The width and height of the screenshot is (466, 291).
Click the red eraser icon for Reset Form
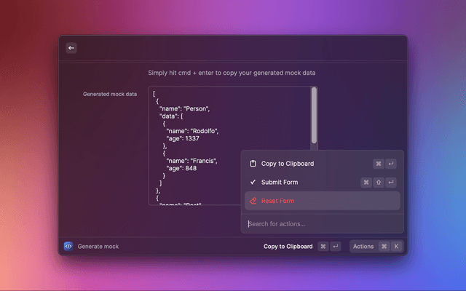click(x=253, y=201)
